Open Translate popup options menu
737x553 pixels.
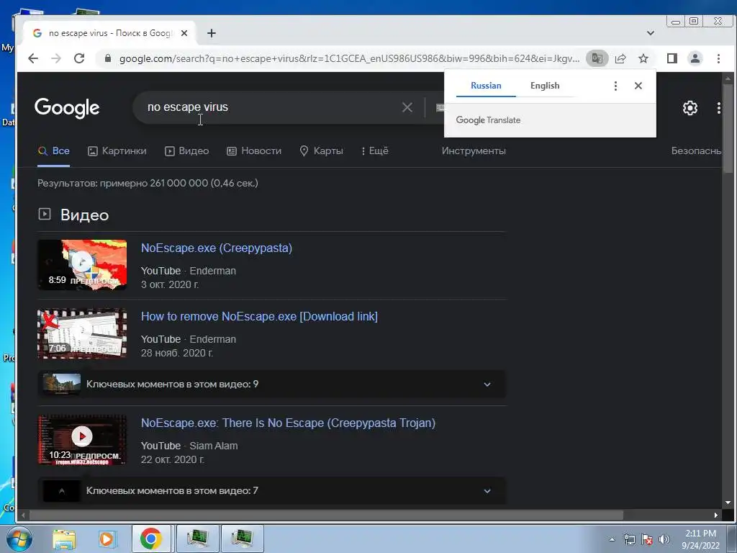coord(615,86)
